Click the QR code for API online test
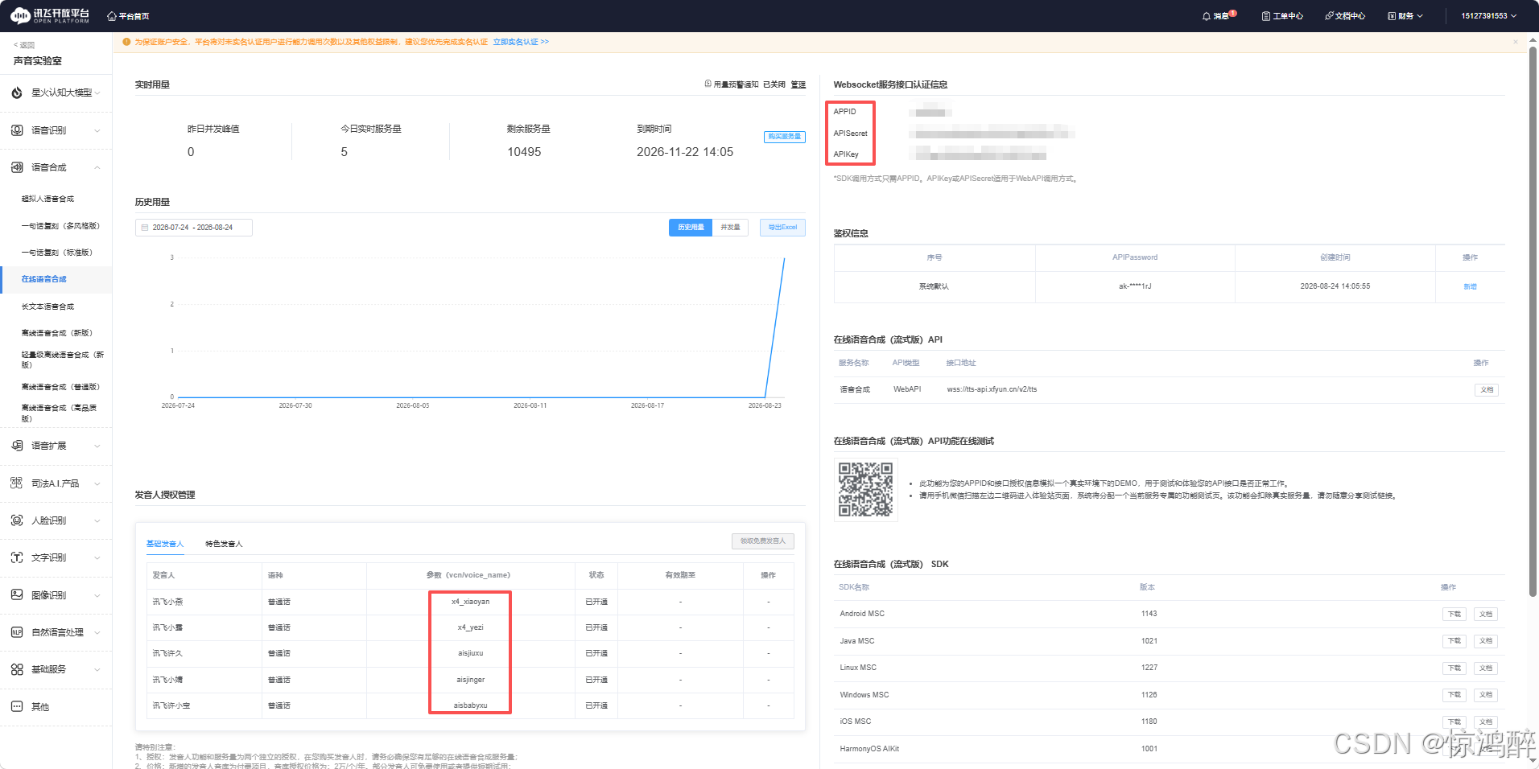The width and height of the screenshot is (1539, 769). click(x=865, y=489)
